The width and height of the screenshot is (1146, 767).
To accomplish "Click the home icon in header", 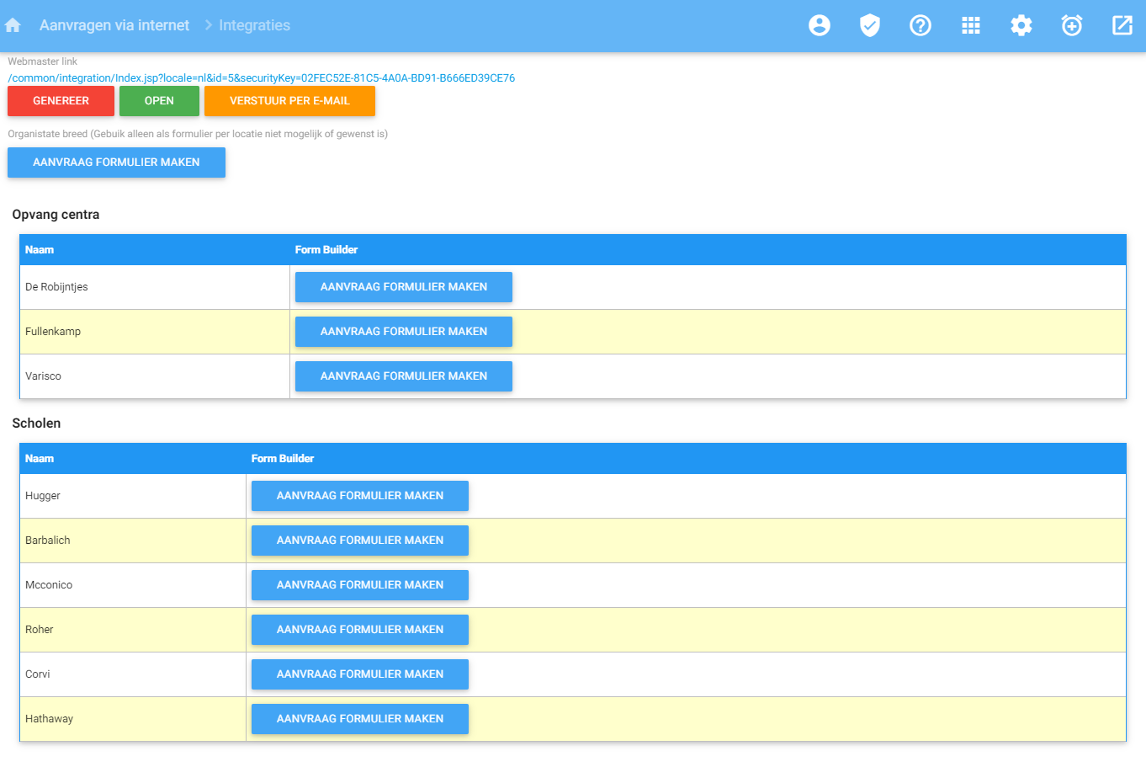I will (13, 25).
